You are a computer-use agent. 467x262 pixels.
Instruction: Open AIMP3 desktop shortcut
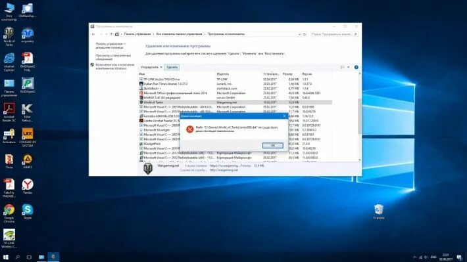[x=28, y=162]
